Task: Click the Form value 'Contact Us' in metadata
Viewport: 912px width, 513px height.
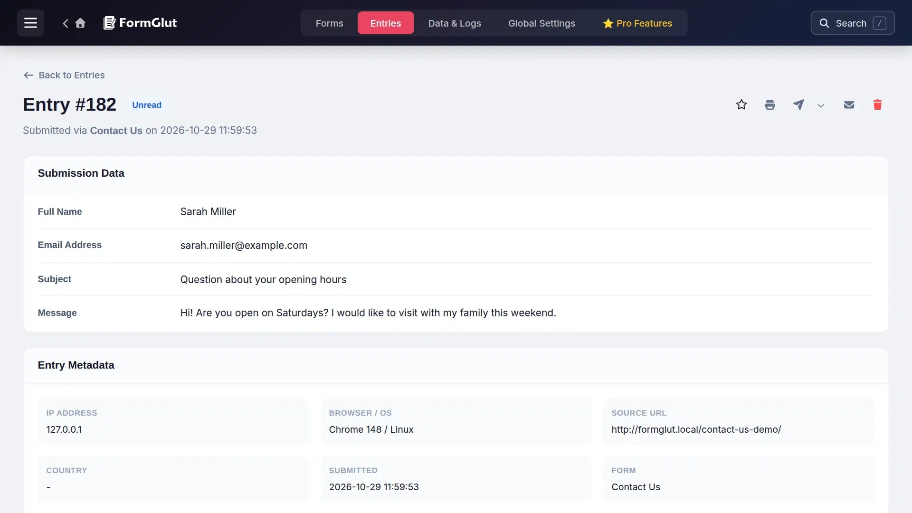Action: coord(636,487)
